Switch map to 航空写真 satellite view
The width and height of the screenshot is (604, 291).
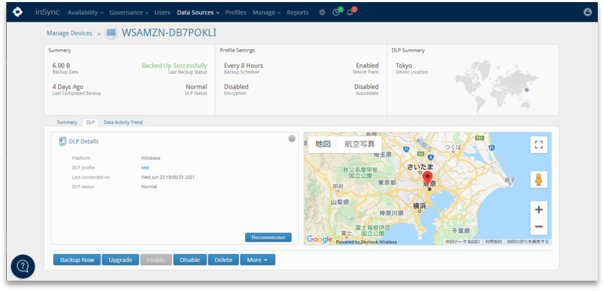pos(360,144)
